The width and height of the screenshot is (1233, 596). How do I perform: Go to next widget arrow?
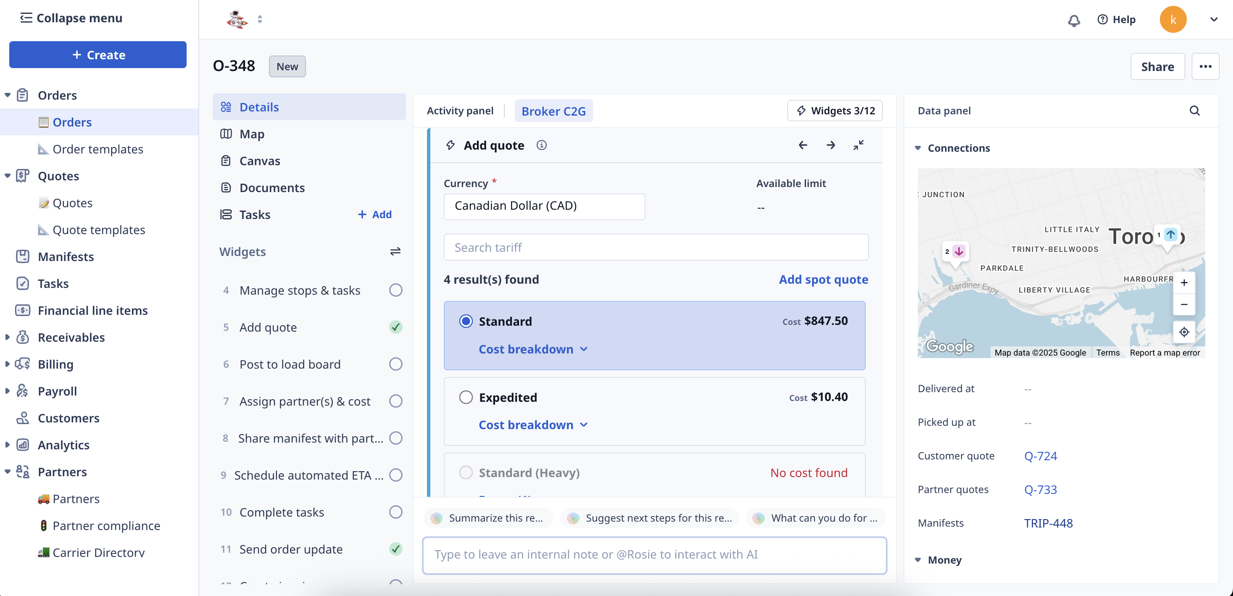[830, 145]
